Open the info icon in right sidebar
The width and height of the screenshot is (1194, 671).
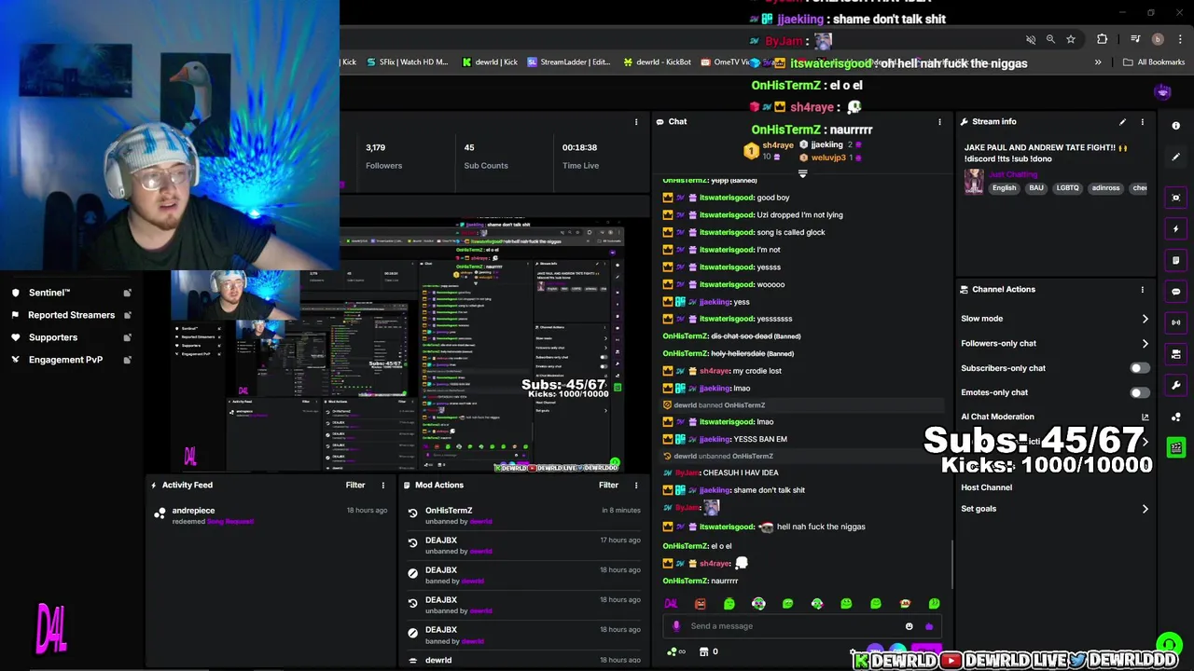[x=1175, y=126]
